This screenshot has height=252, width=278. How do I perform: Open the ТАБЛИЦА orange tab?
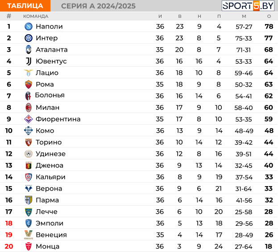[25, 6]
